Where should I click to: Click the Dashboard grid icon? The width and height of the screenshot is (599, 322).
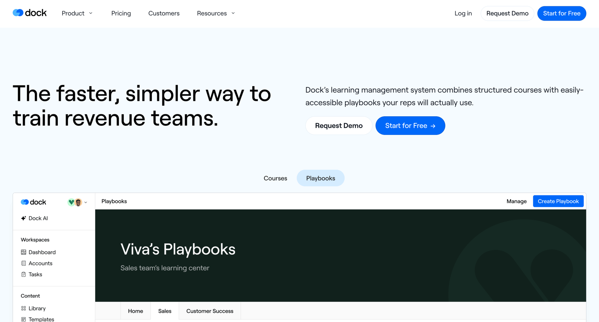coord(23,252)
